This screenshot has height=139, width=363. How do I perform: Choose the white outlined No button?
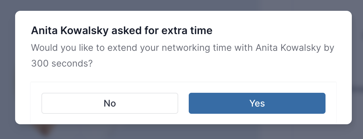tap(110, 103)
